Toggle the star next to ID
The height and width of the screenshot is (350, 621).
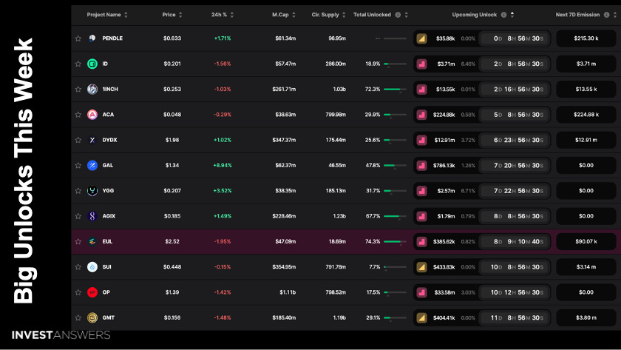click(78, 64)
